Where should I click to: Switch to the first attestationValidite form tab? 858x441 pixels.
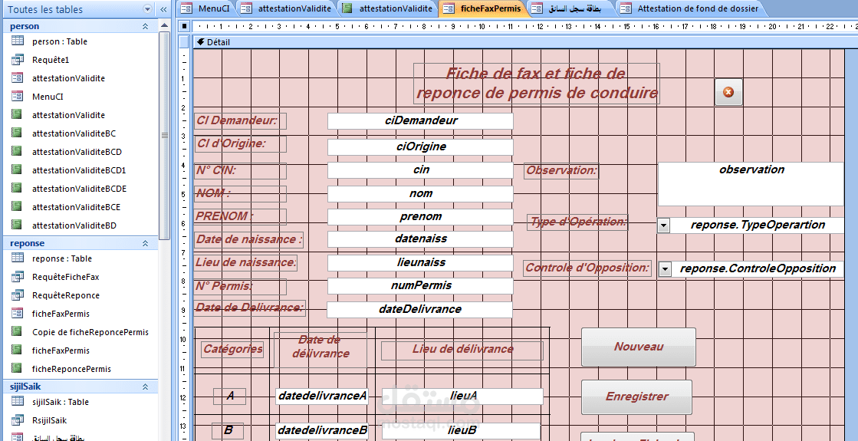point(287,8)
